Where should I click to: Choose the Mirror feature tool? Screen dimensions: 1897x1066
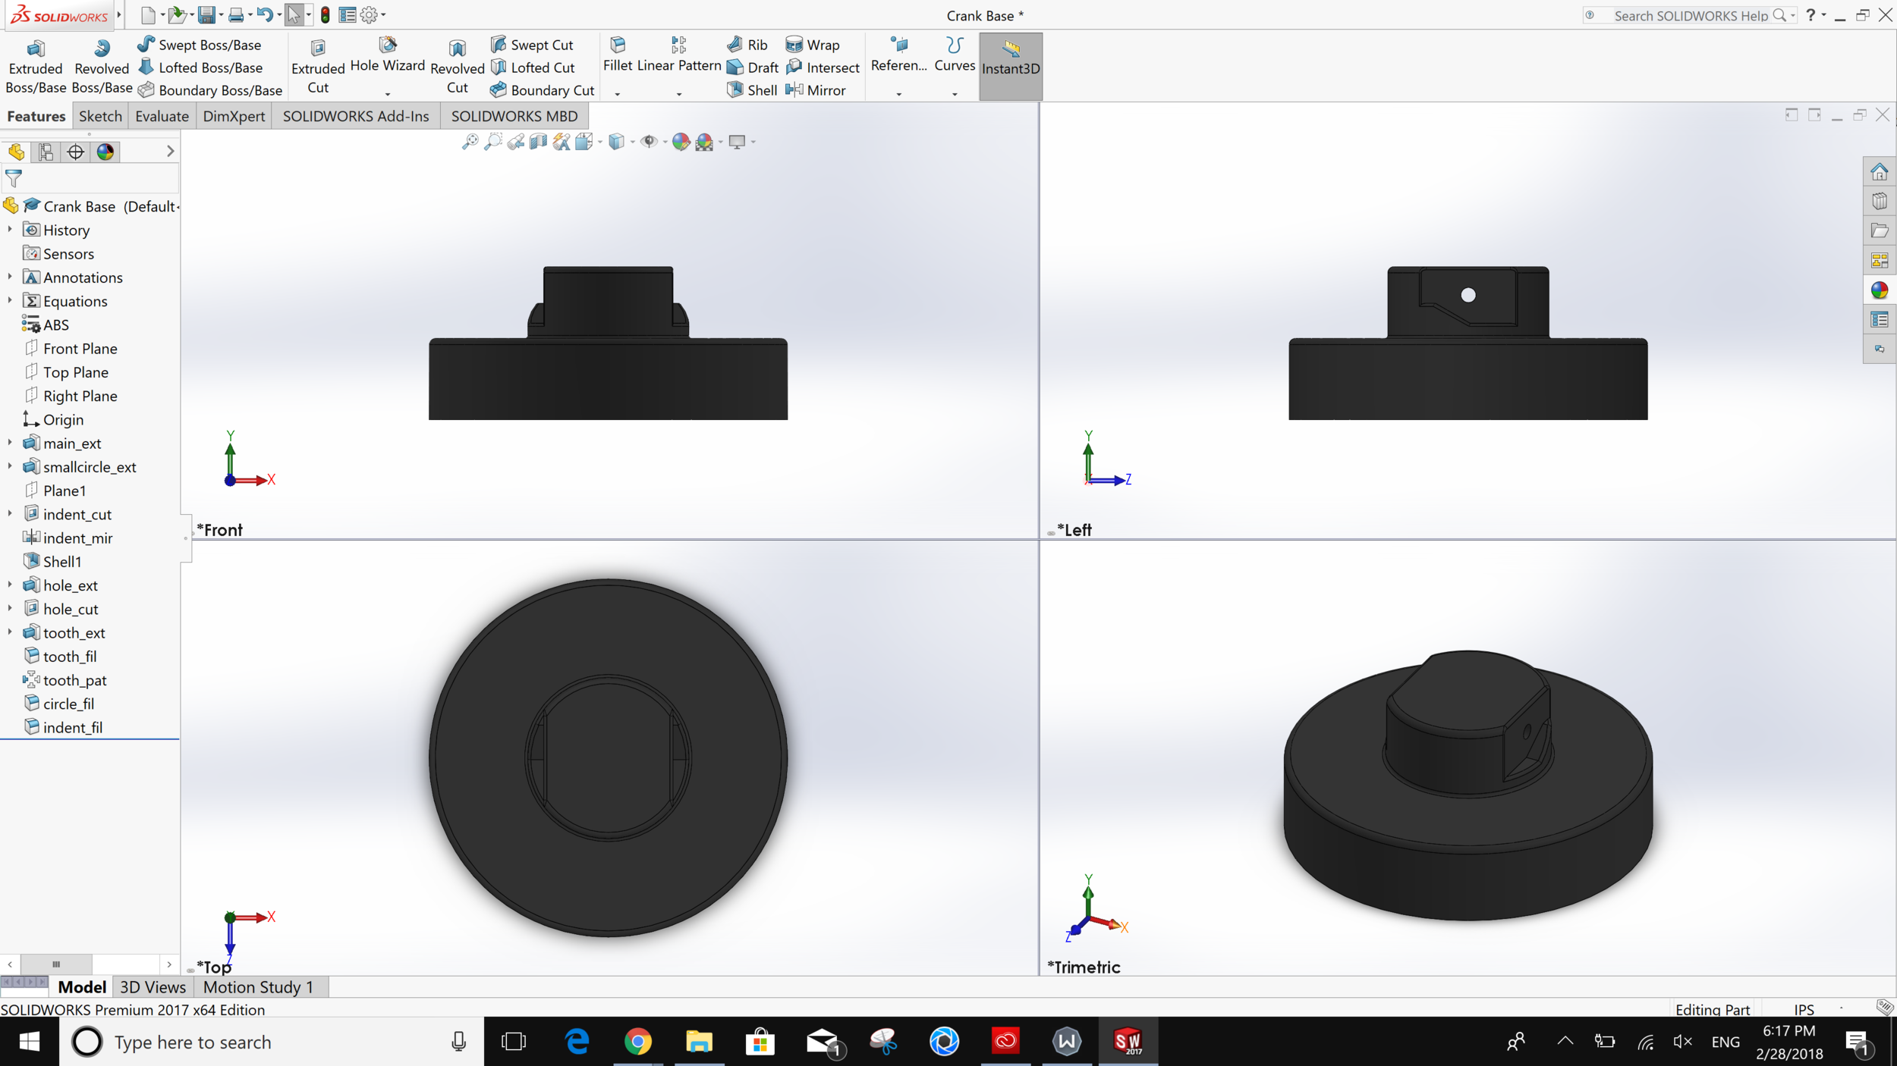[816, 90]
